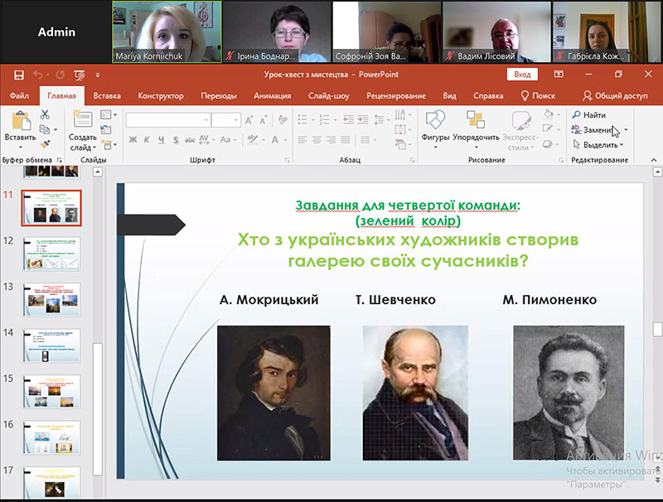This screenshot has width=663, height=502.
Task: Toggle bold (Ж) formatting
Action: pyautogui.click(x=133, y=140)
